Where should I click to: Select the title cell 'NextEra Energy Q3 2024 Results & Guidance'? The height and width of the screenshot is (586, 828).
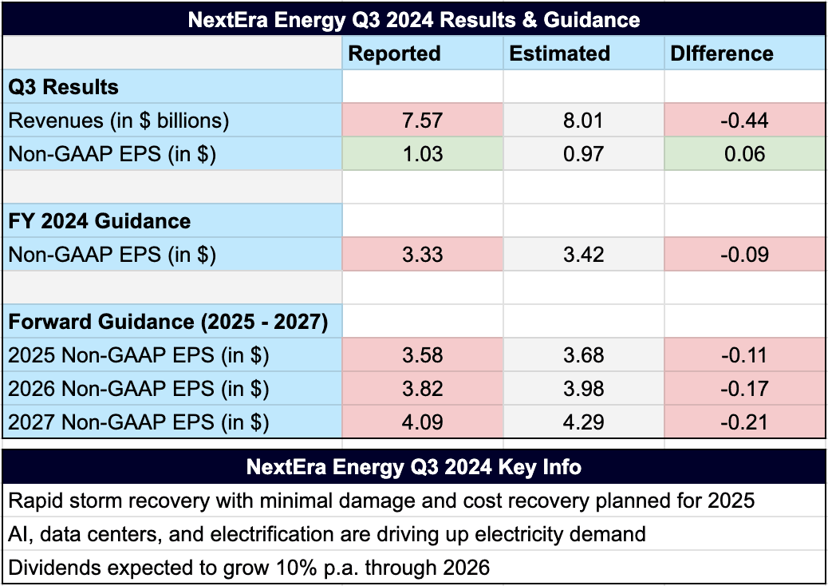pyautogui.click(x=414, y=19)
